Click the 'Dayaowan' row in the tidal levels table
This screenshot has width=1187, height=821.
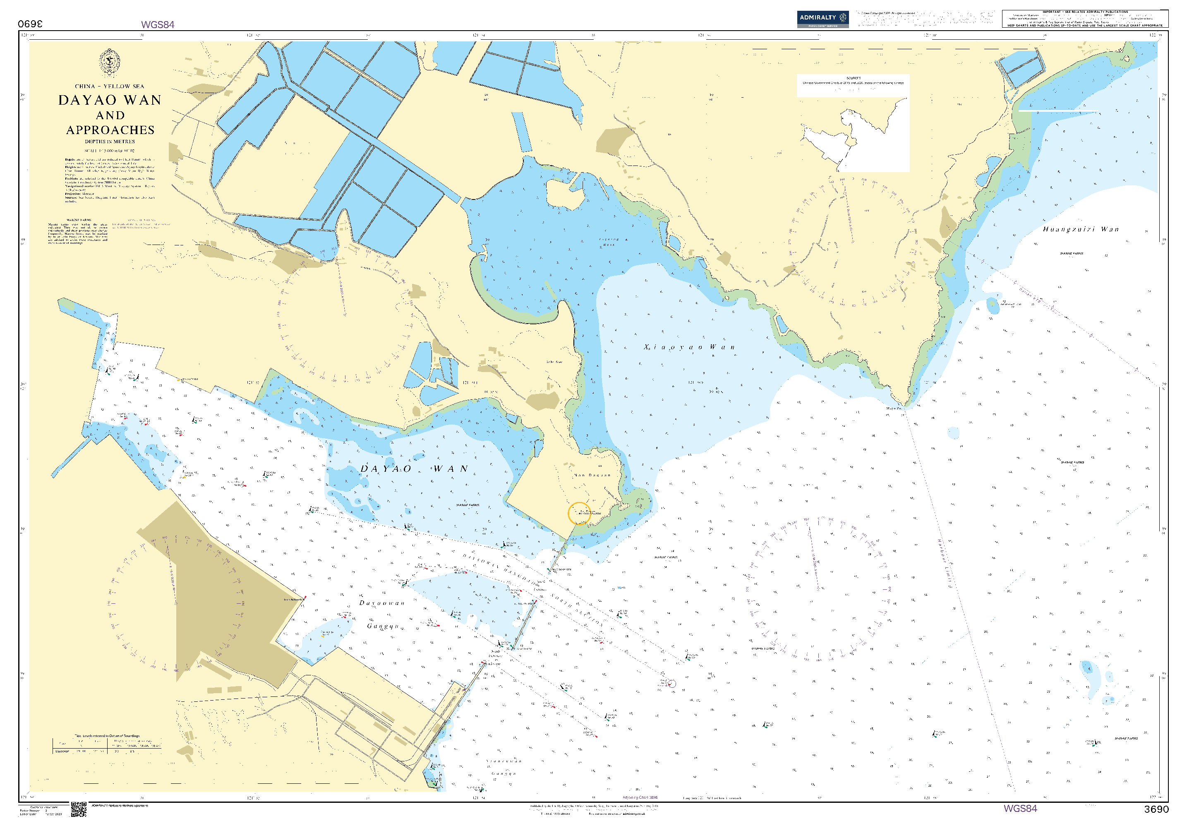107,751
